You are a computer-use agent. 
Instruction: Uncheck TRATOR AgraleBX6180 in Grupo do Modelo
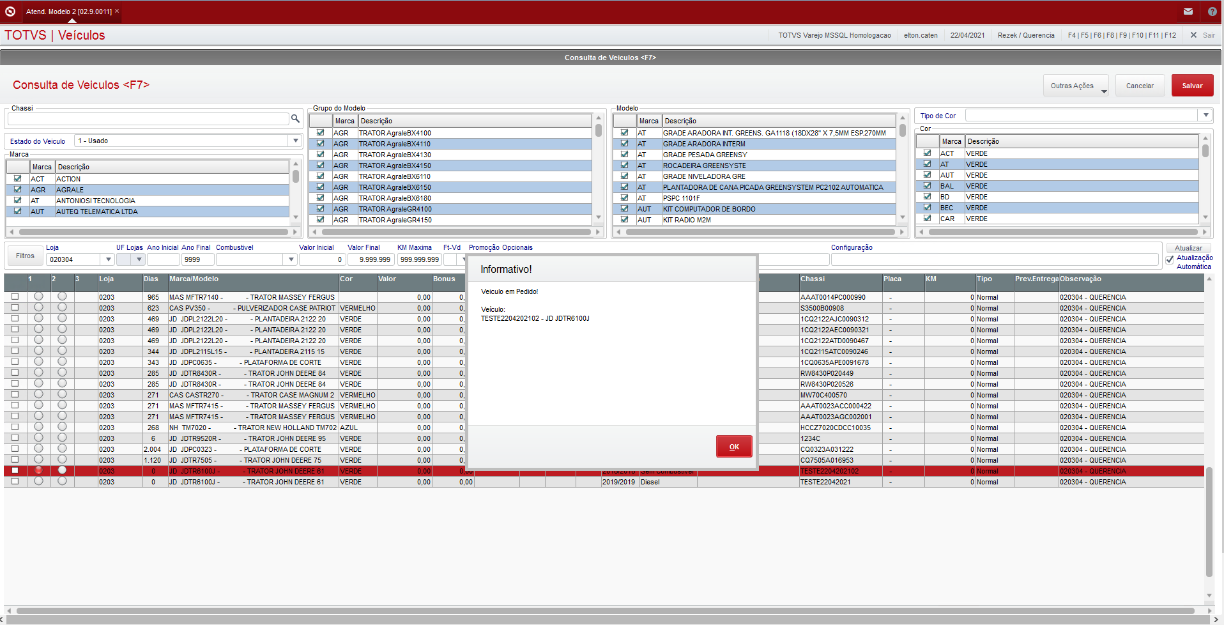click(x=321, y=198)
